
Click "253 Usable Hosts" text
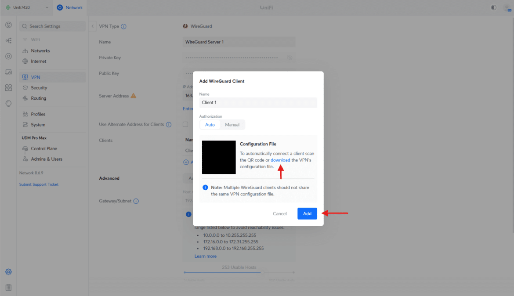[239, 267]
